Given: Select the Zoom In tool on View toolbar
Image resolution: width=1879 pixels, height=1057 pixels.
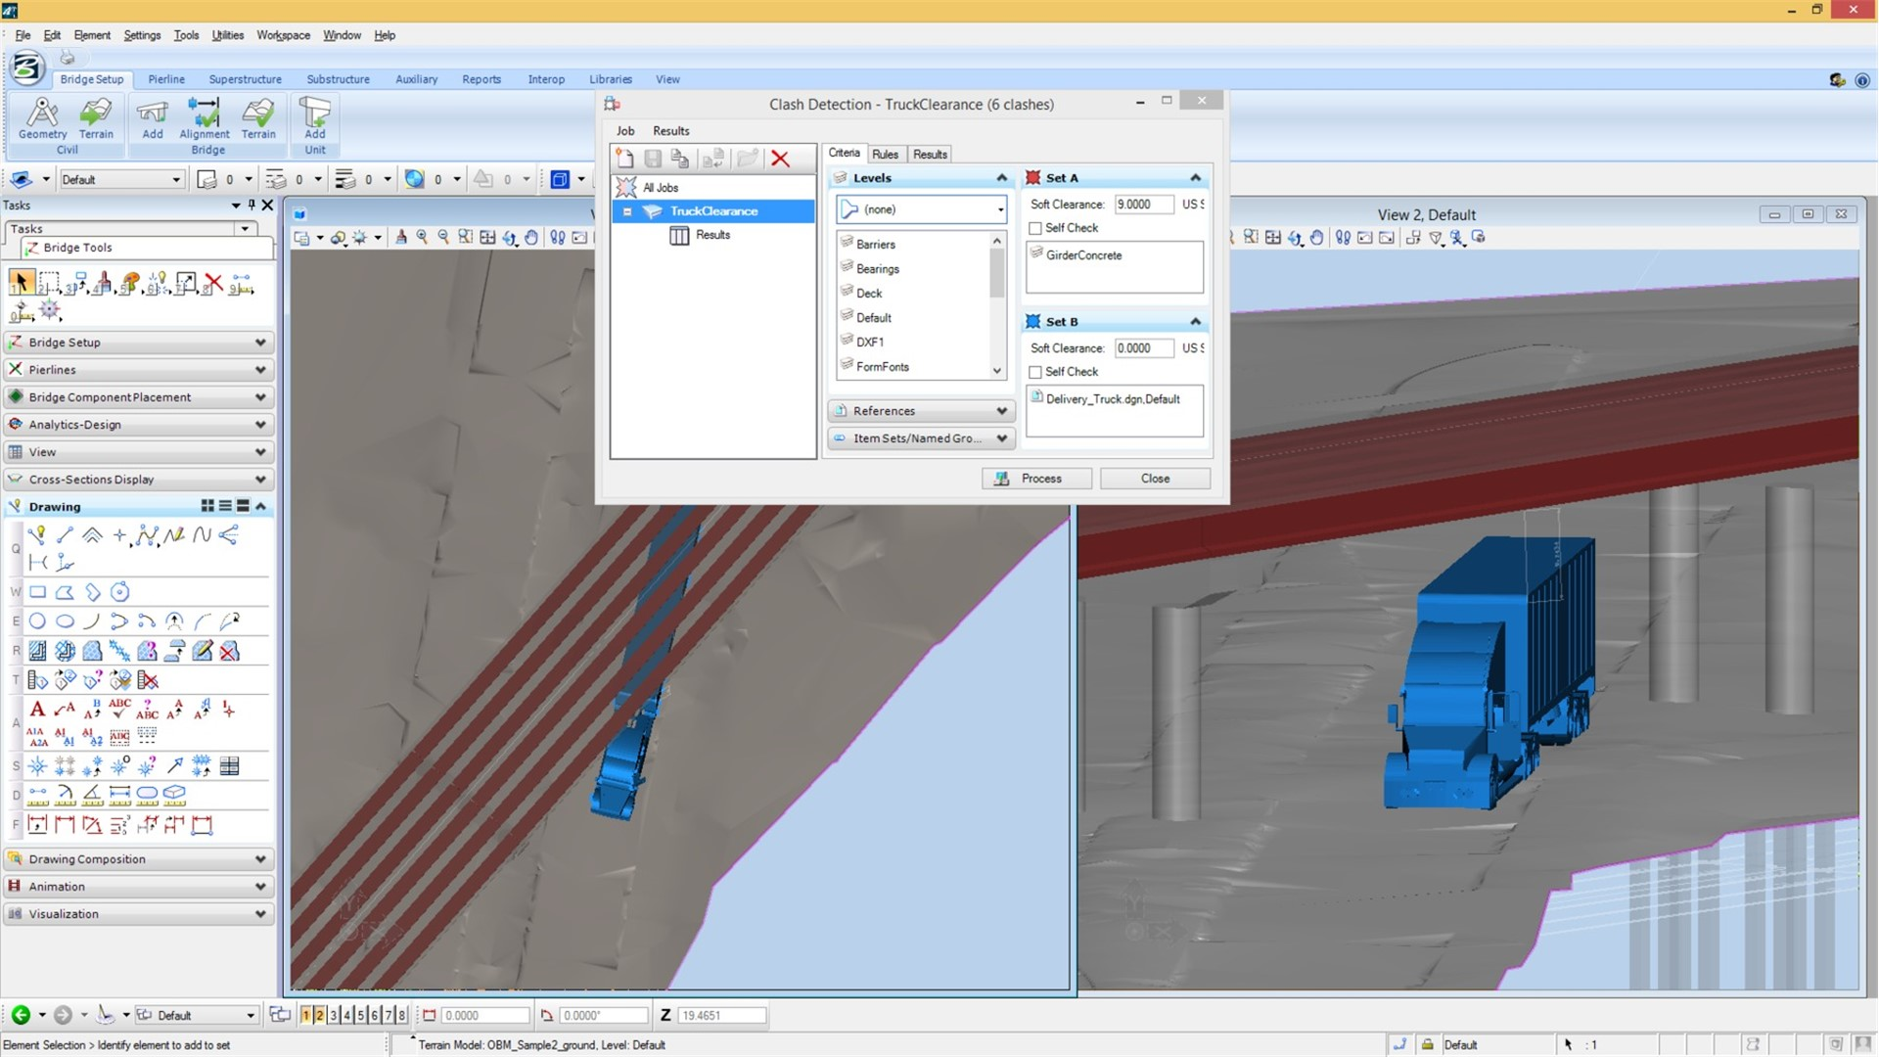Looking at the screenshot, I should pyautogui.click(x=423, y=237).
